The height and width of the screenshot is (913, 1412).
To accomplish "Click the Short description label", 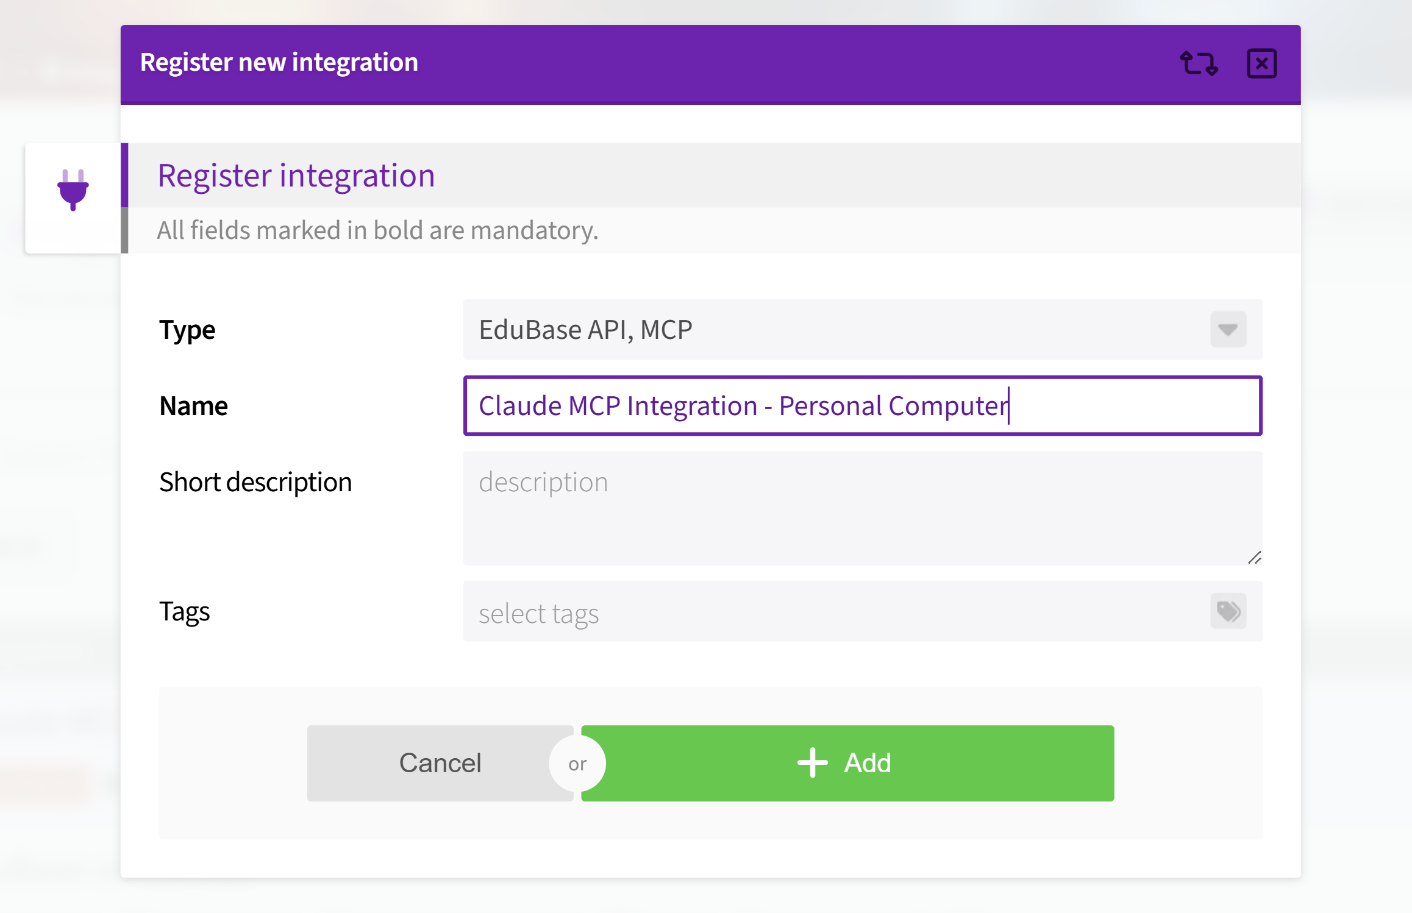I will tap(255, 482).
